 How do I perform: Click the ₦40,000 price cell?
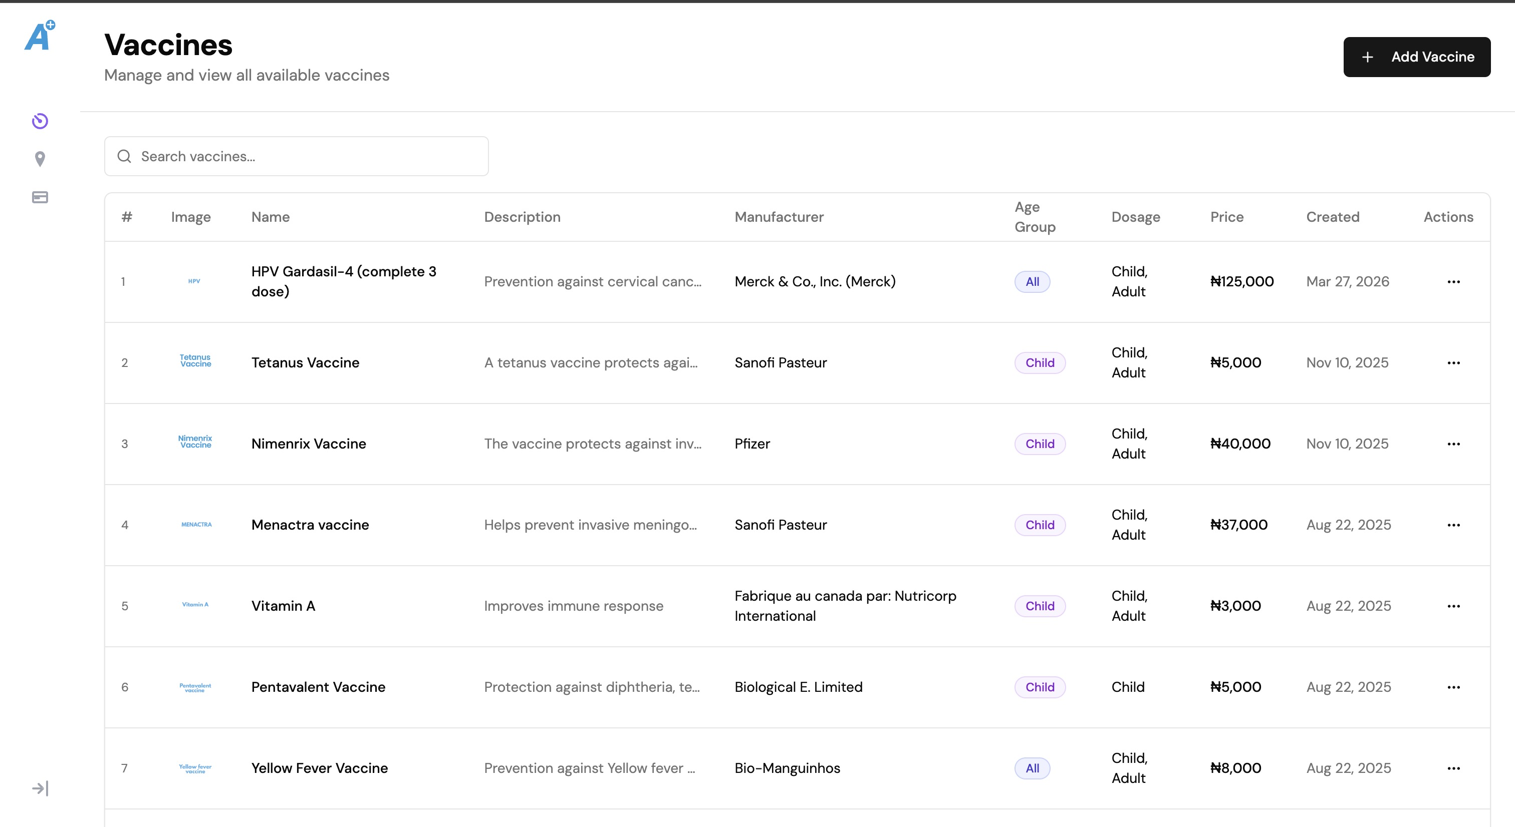click(x=1240, y=444)
